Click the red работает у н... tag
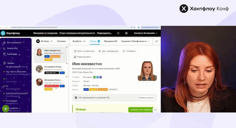The image size is (236, 128). pyautogui.click(x=51, y=86)
